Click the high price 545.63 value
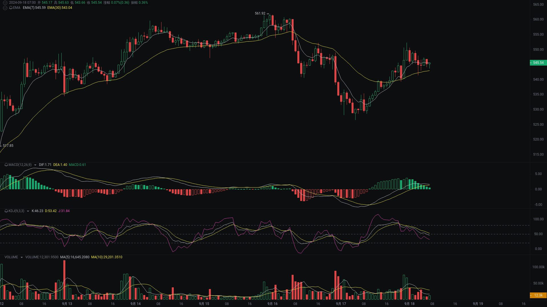Image resolution: width=547 pixels, height=307 pixels. (x=63, y=3)
